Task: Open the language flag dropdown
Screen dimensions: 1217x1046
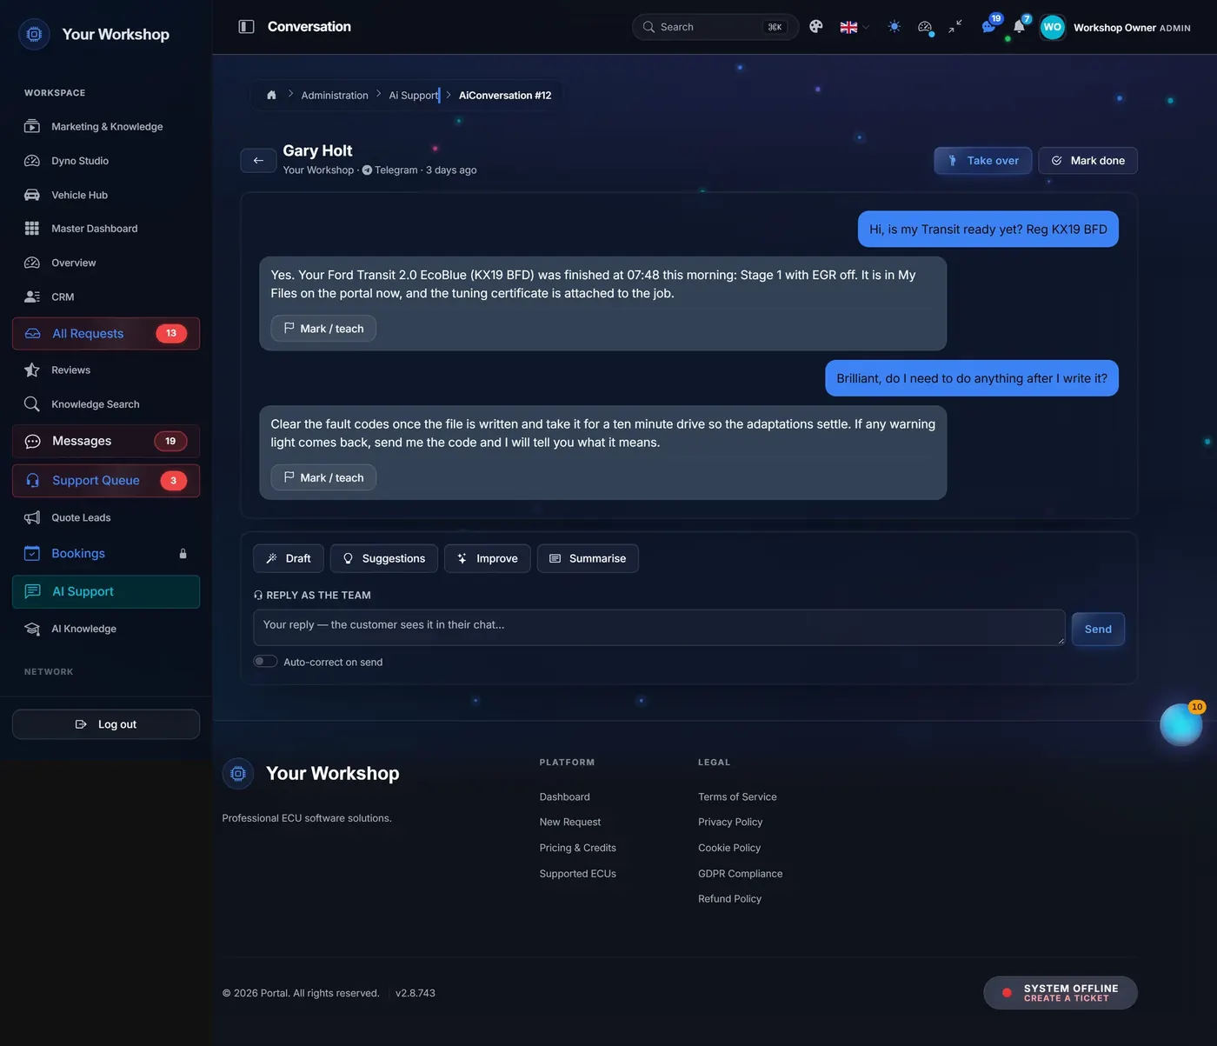Action: 855,27
